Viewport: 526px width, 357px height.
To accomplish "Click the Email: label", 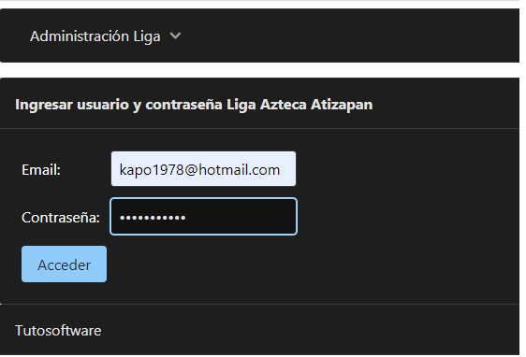I will [x=41, y=170].
